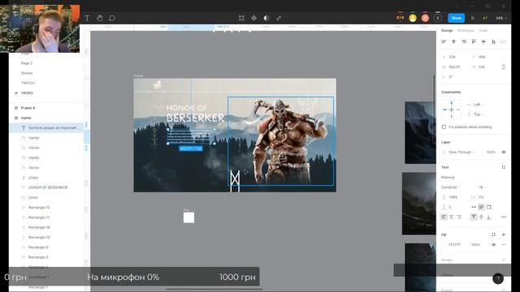The height and width of the screenshot is (292, 520).
Task: Open the 34% zoom dropdown
Action: coord(501,18)
